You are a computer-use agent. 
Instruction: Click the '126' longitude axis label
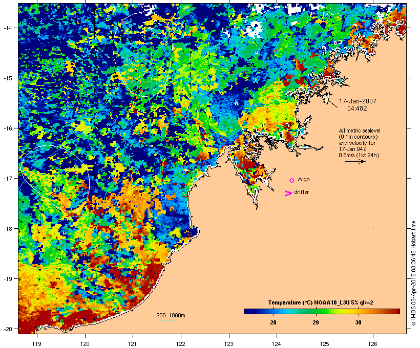click(373, 344)
